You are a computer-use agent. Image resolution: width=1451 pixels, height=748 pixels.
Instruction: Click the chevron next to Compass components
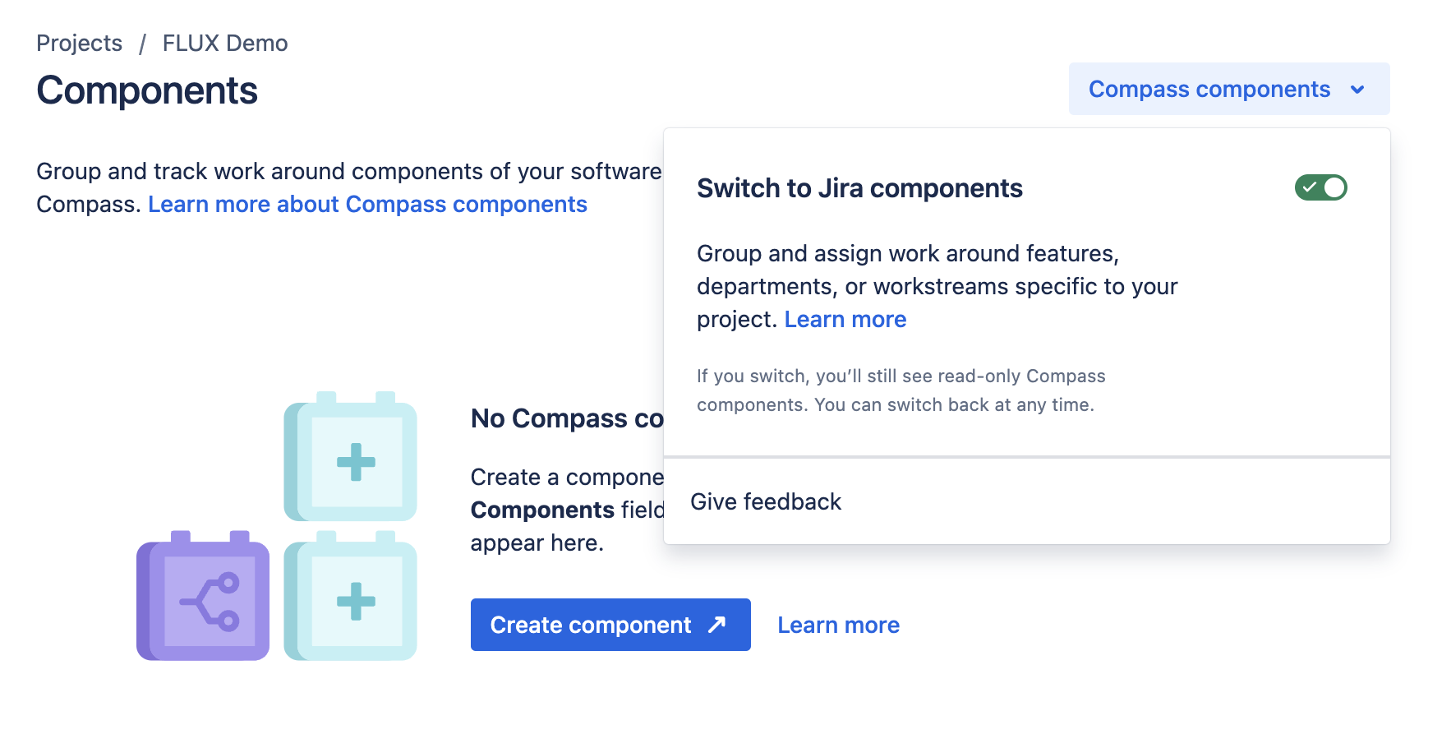click(x=1357, y=89)
